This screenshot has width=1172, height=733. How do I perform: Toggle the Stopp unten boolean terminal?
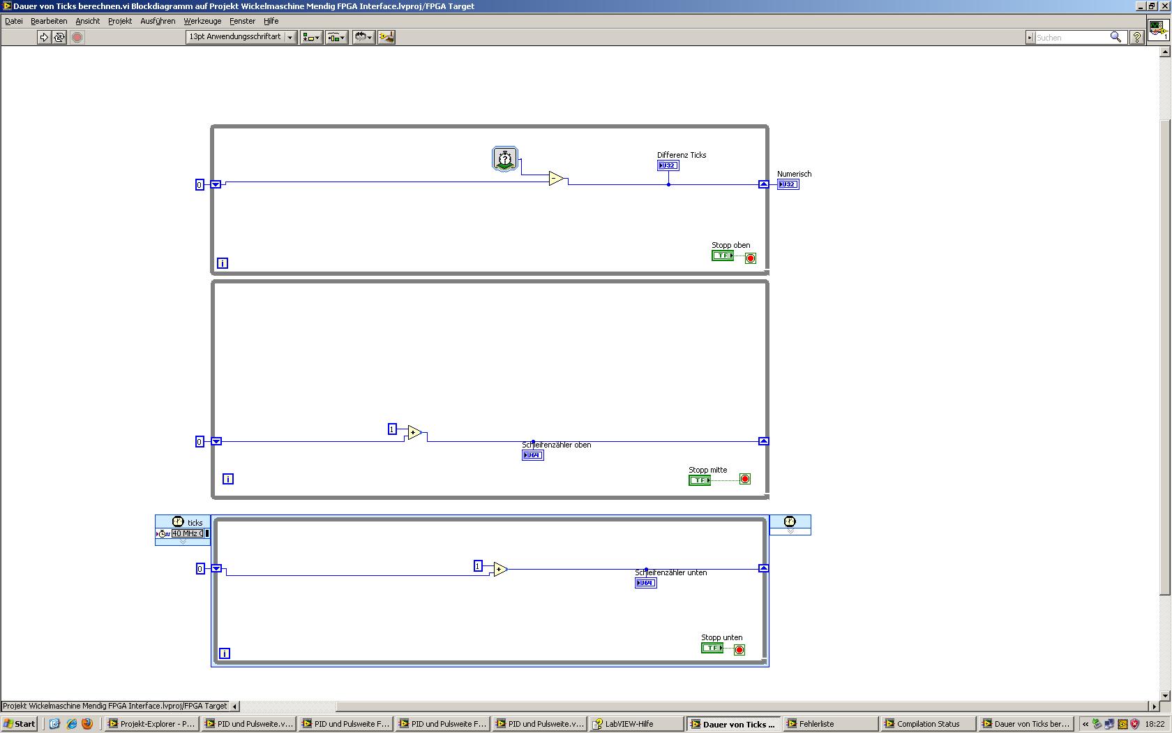tap(712, 648)
